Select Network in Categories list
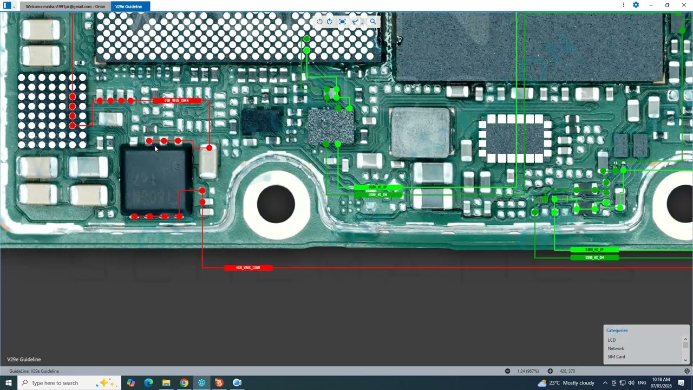693x390 pixels. tap(616, 348)
